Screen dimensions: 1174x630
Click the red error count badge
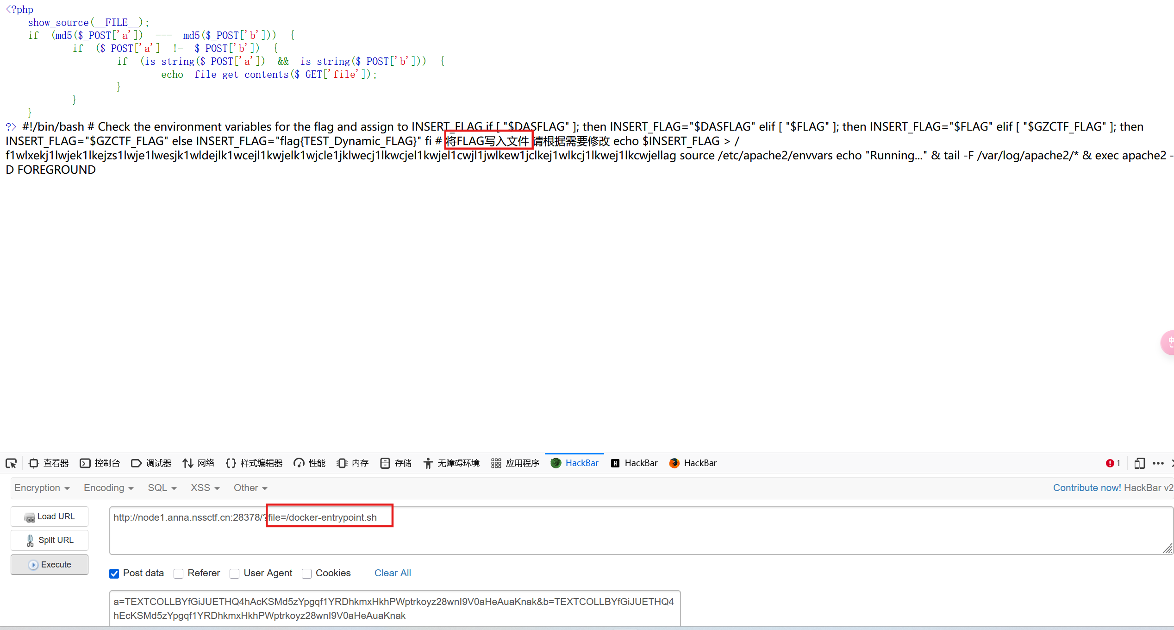click(x=1113, y=463)
